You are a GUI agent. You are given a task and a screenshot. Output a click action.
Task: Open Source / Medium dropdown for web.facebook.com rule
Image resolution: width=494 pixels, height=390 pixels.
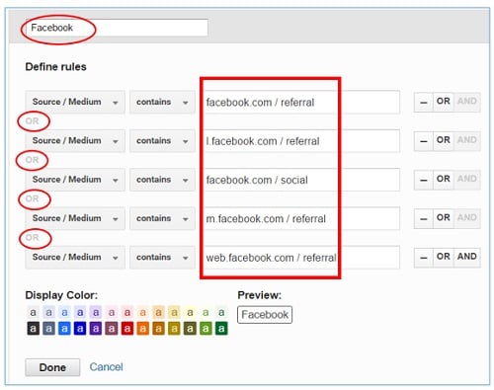[75, 258]
